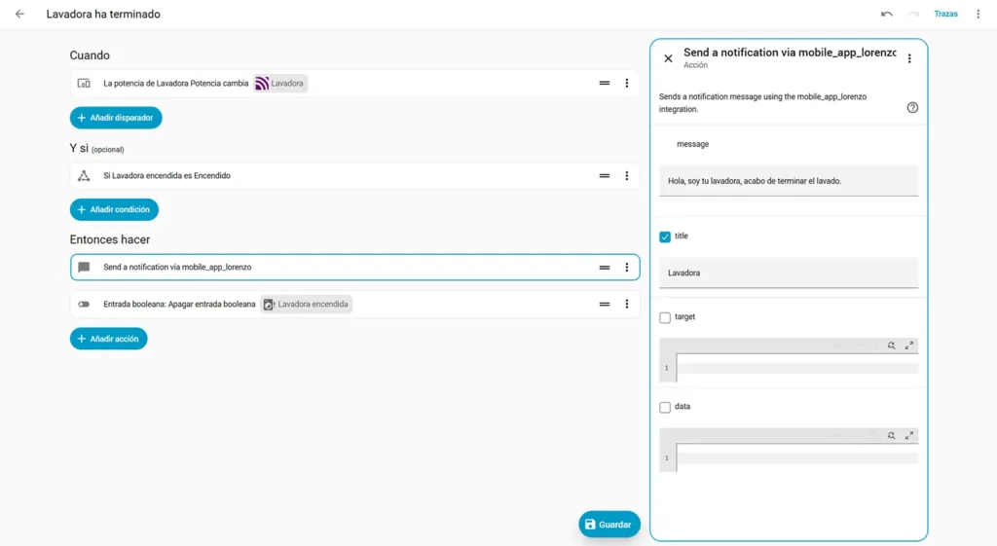Image resolution: width=997 pixels, height=546 pixels.
Task: Grab the condition row drag handle
Action: click(x=604, y=176)
